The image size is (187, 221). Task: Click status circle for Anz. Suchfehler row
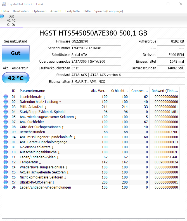tap(6, 122)
